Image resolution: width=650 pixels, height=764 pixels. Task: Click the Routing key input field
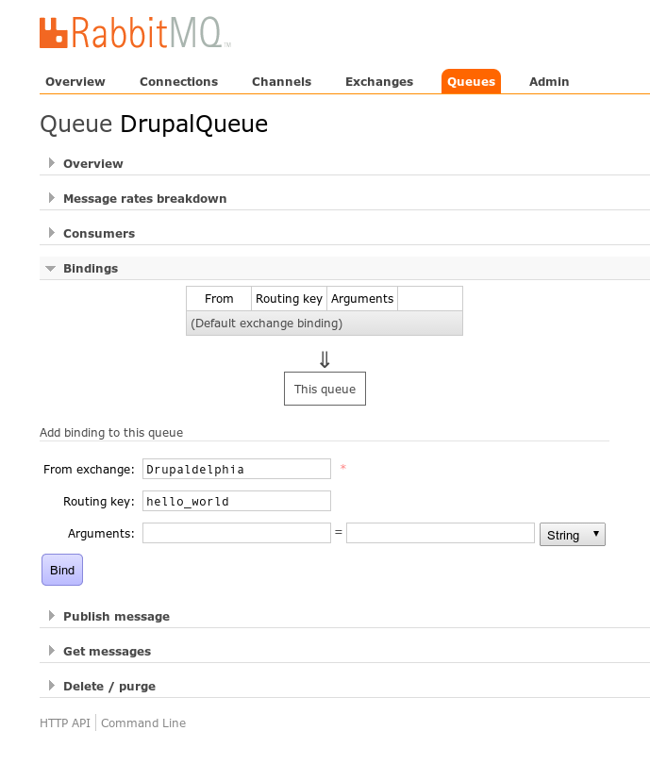237,501
